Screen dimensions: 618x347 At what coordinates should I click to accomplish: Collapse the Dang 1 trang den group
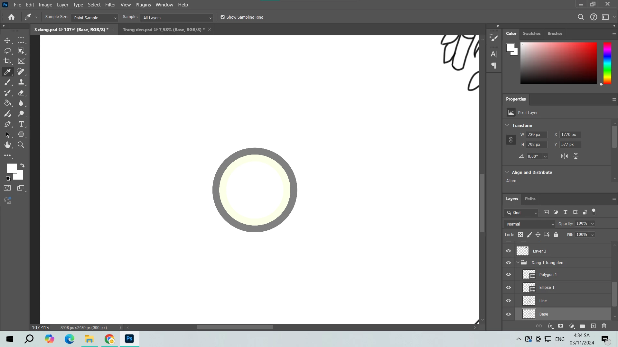coord(518,263)
